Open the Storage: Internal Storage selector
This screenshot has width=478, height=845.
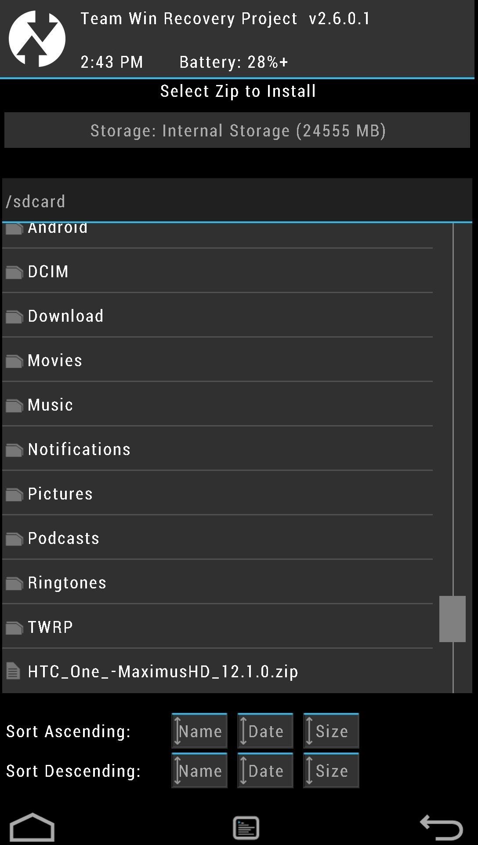(x=237, y=130)
